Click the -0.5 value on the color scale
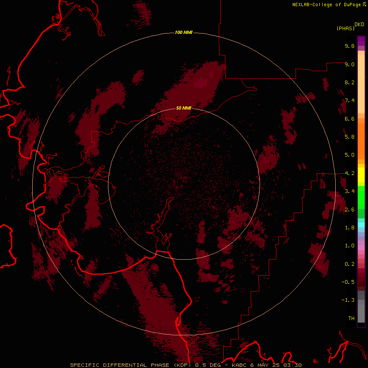Image resolution: width=368 pixels, height=368 pixels. [348, 282]
